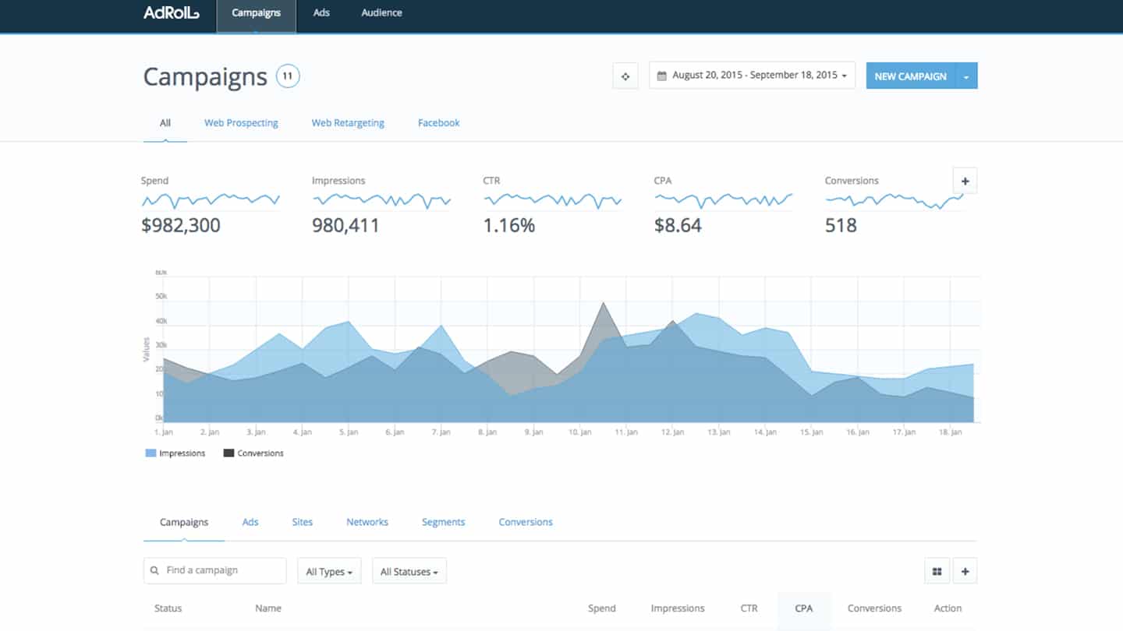Image resolution: width=1123 pixels, height=631 pixels.
Task: Sort table by CPA column header
Action: click(803, 608)
